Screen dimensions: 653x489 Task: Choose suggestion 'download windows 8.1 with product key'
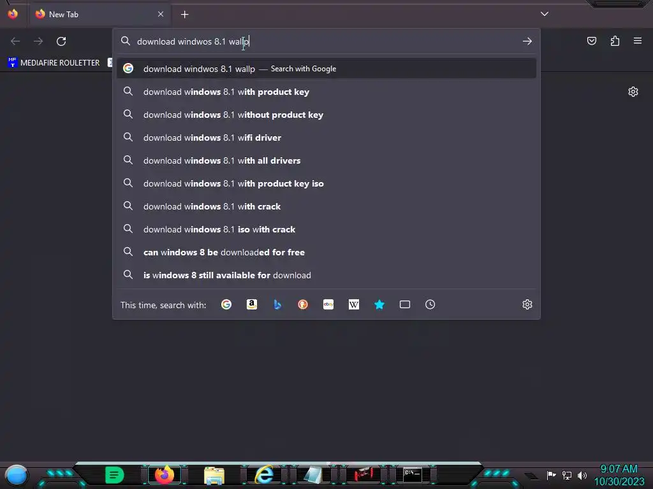pos(326,92)
